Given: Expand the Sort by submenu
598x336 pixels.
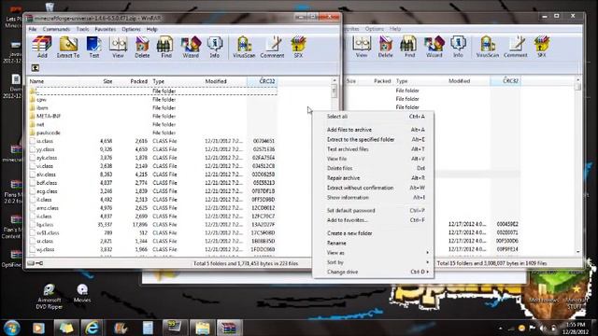Looking at the screenshot, I should tap(374, 262).
